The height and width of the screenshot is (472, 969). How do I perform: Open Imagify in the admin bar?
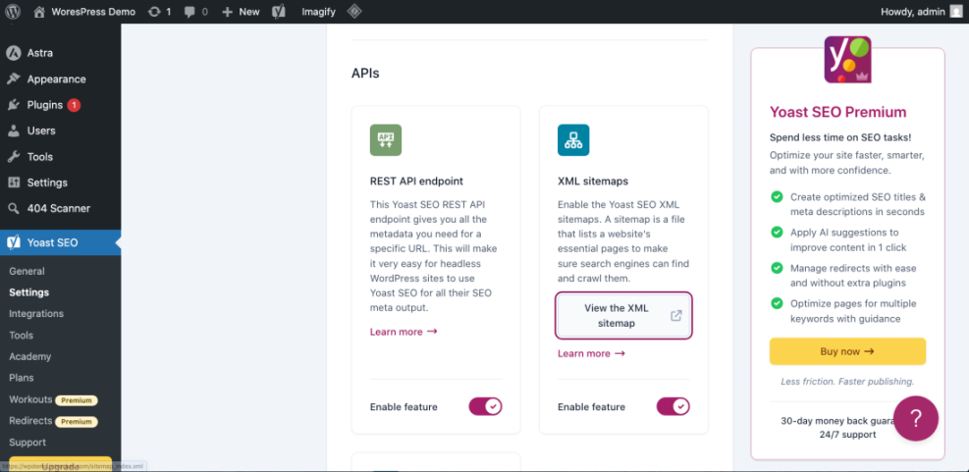pos(318,12)
